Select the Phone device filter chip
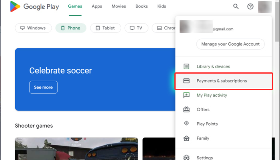The image size is (280, 160). [71, 28]
